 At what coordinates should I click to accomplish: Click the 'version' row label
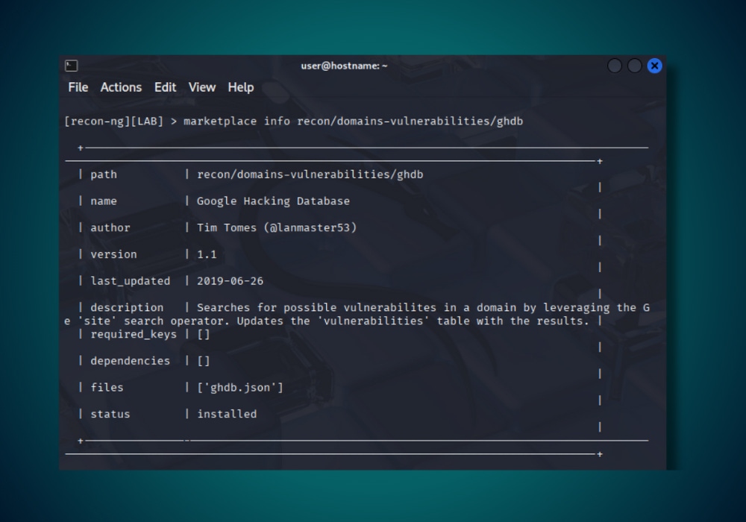[113, 254]
